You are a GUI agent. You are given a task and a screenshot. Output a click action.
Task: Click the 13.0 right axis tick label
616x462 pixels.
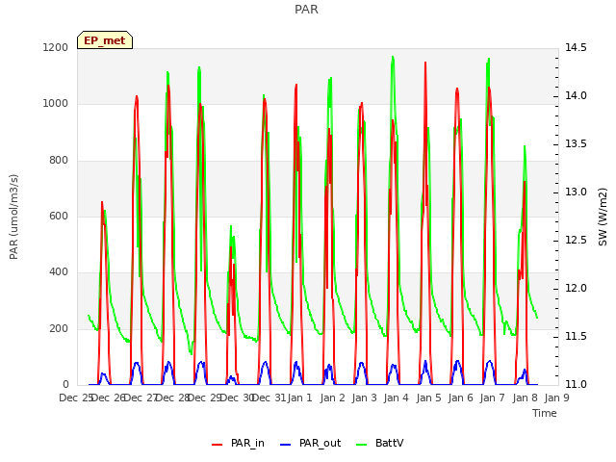tap(576, 192)
